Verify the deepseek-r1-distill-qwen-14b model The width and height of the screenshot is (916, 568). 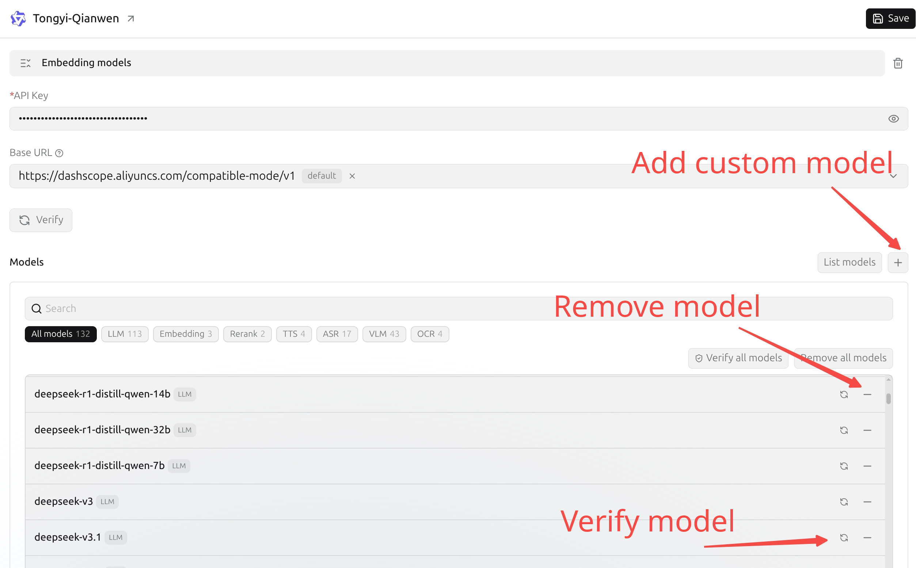click(x=844, y=394)
